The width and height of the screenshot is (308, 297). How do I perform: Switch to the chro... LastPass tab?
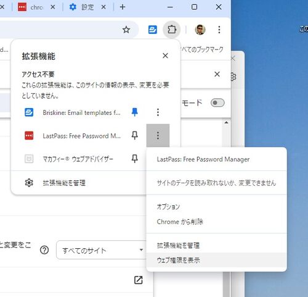31,7
